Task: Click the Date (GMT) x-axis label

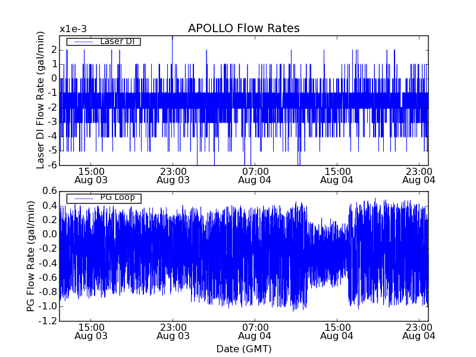Action: (x=243, y=349)
